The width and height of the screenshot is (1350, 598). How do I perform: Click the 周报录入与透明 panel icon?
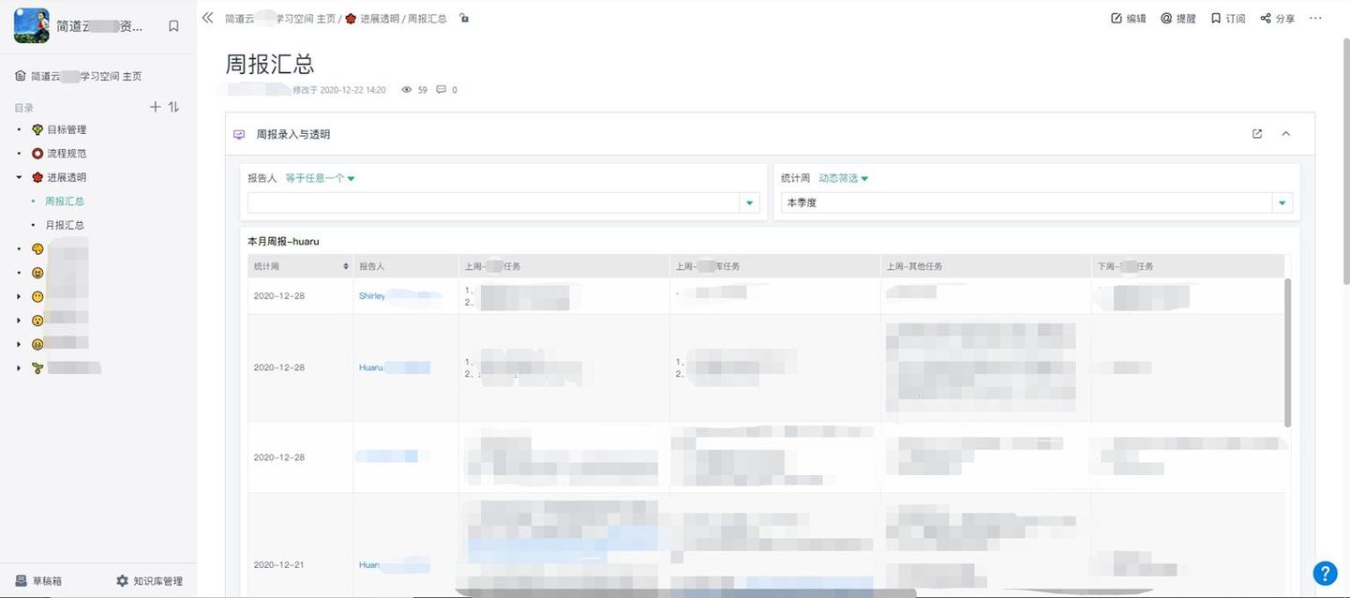click(x=239, y=134)
